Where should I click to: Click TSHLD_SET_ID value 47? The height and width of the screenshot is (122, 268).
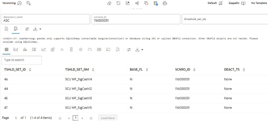[6, 108]
